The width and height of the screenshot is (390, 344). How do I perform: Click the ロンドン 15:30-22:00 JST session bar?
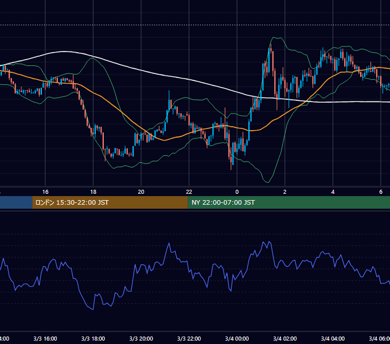tap(110, 202)
